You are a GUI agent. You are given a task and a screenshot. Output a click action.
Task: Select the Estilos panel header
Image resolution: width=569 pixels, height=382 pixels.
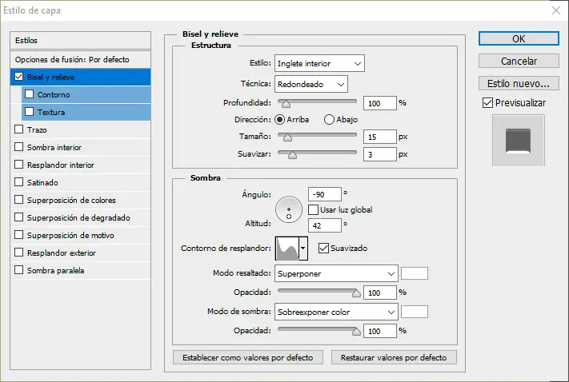click(x=81, y=40)
